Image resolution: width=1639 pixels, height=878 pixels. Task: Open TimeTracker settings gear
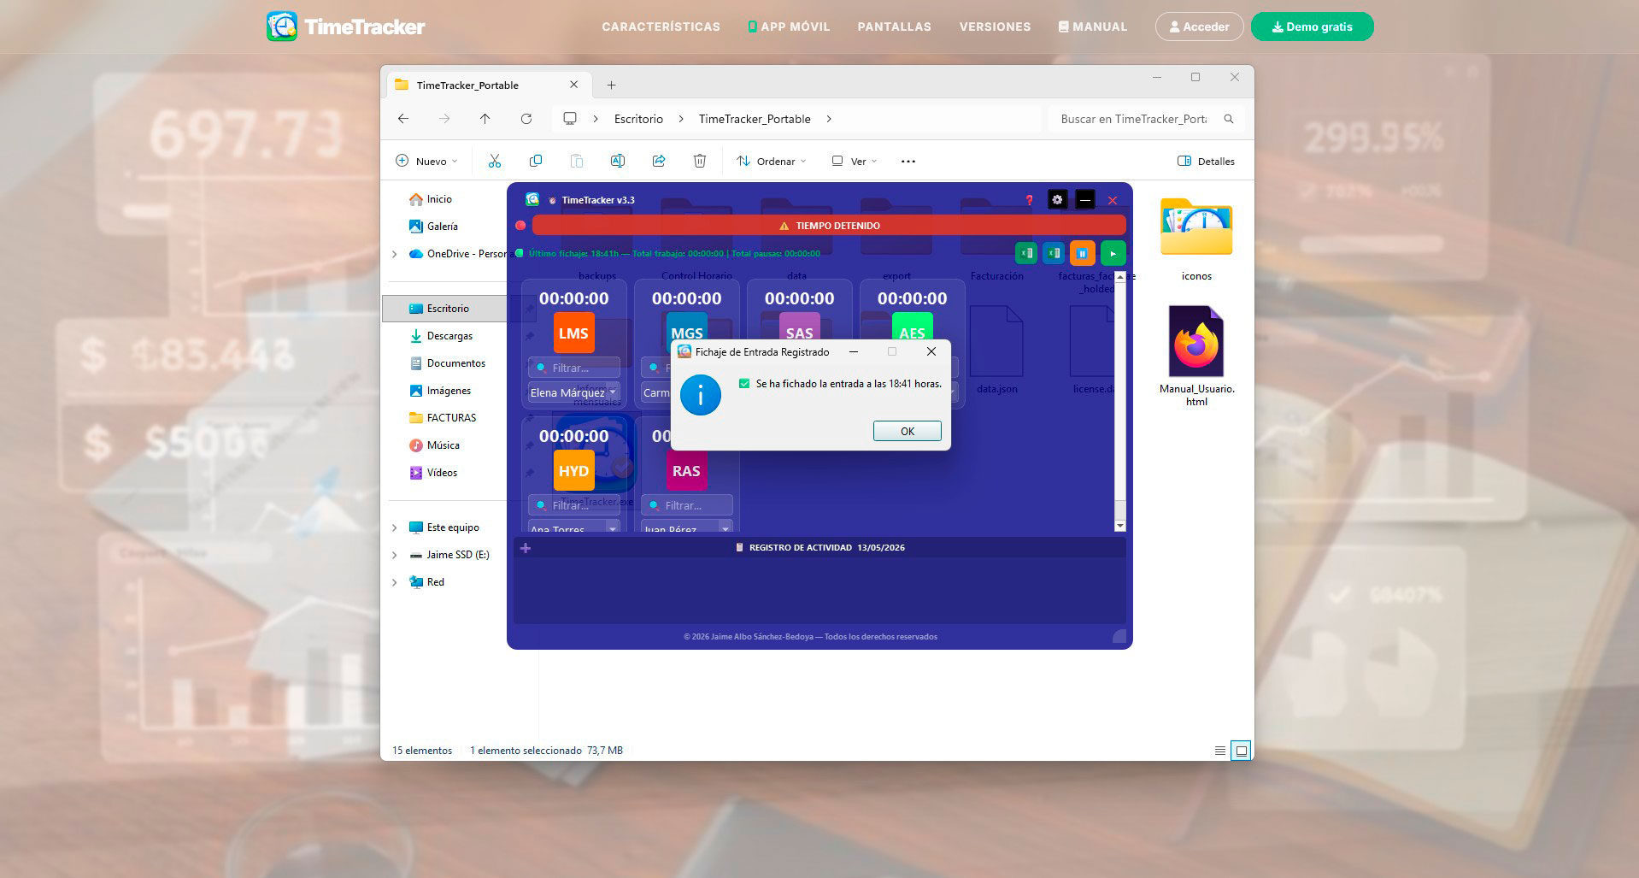pos(1057,200)
